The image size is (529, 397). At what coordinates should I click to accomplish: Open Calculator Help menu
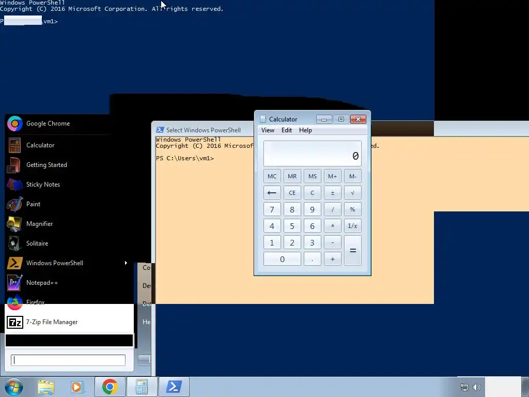305,130
